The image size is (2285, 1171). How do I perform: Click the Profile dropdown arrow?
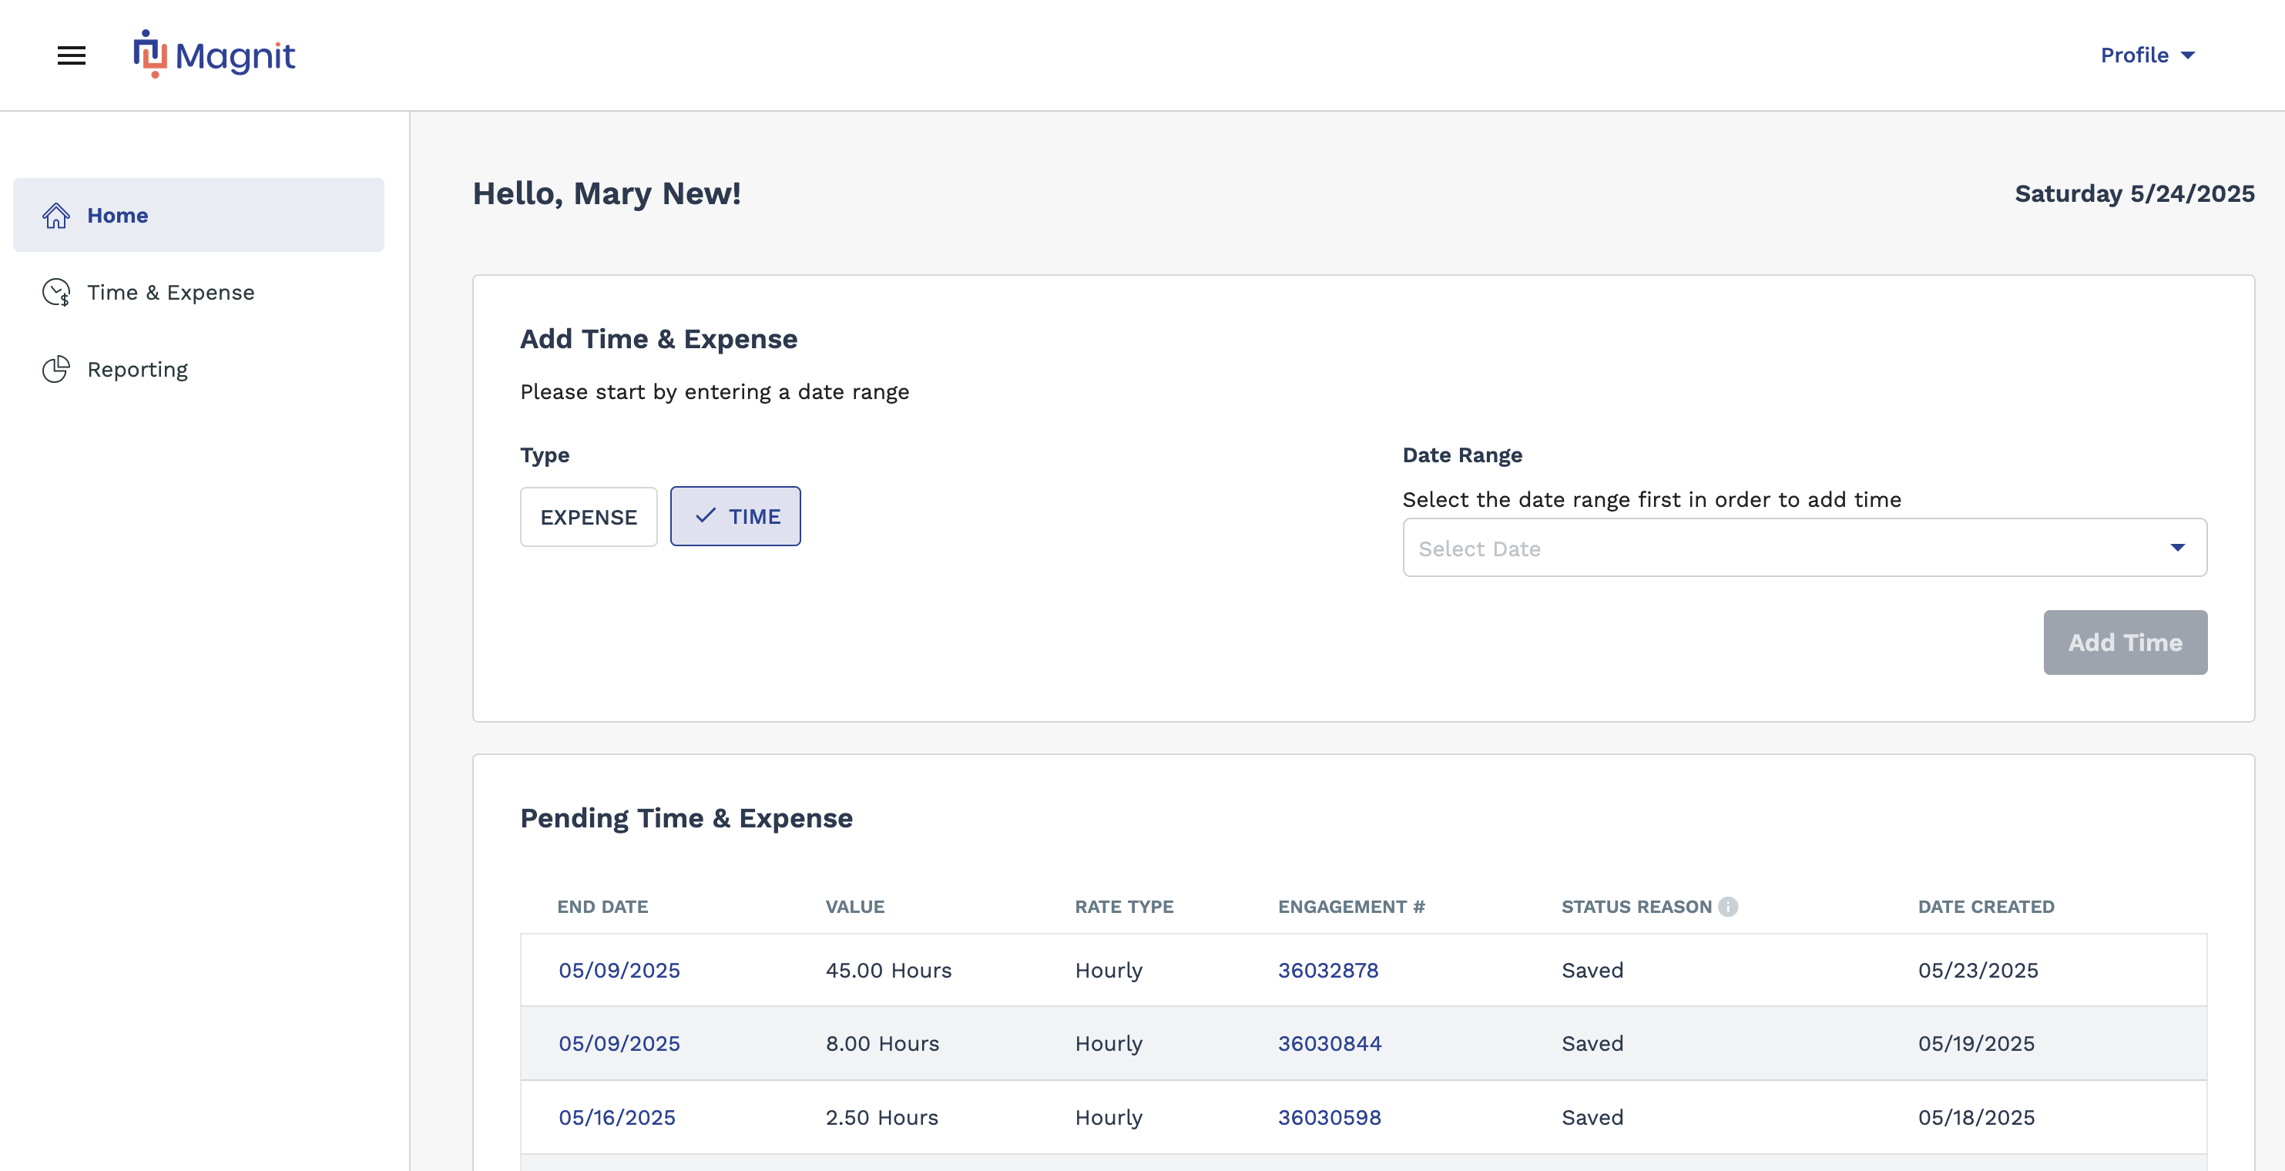(2187, 55)
